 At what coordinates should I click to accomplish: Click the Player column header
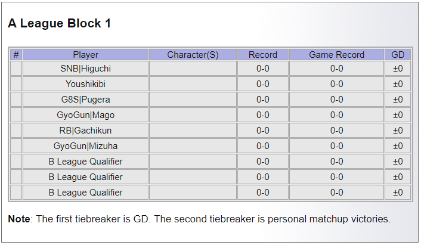tap(85, 55)
